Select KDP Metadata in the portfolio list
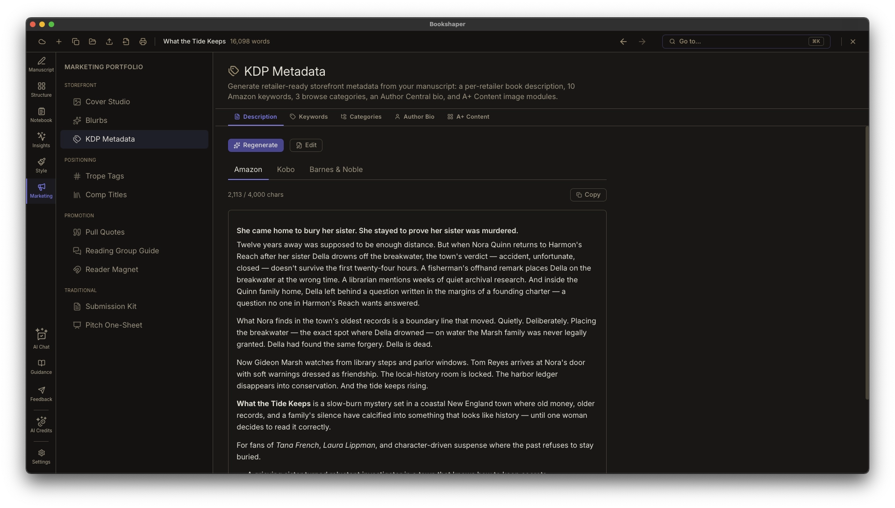Screen dimensions: 895x508 pyautogui.click(x=134, y=139)
